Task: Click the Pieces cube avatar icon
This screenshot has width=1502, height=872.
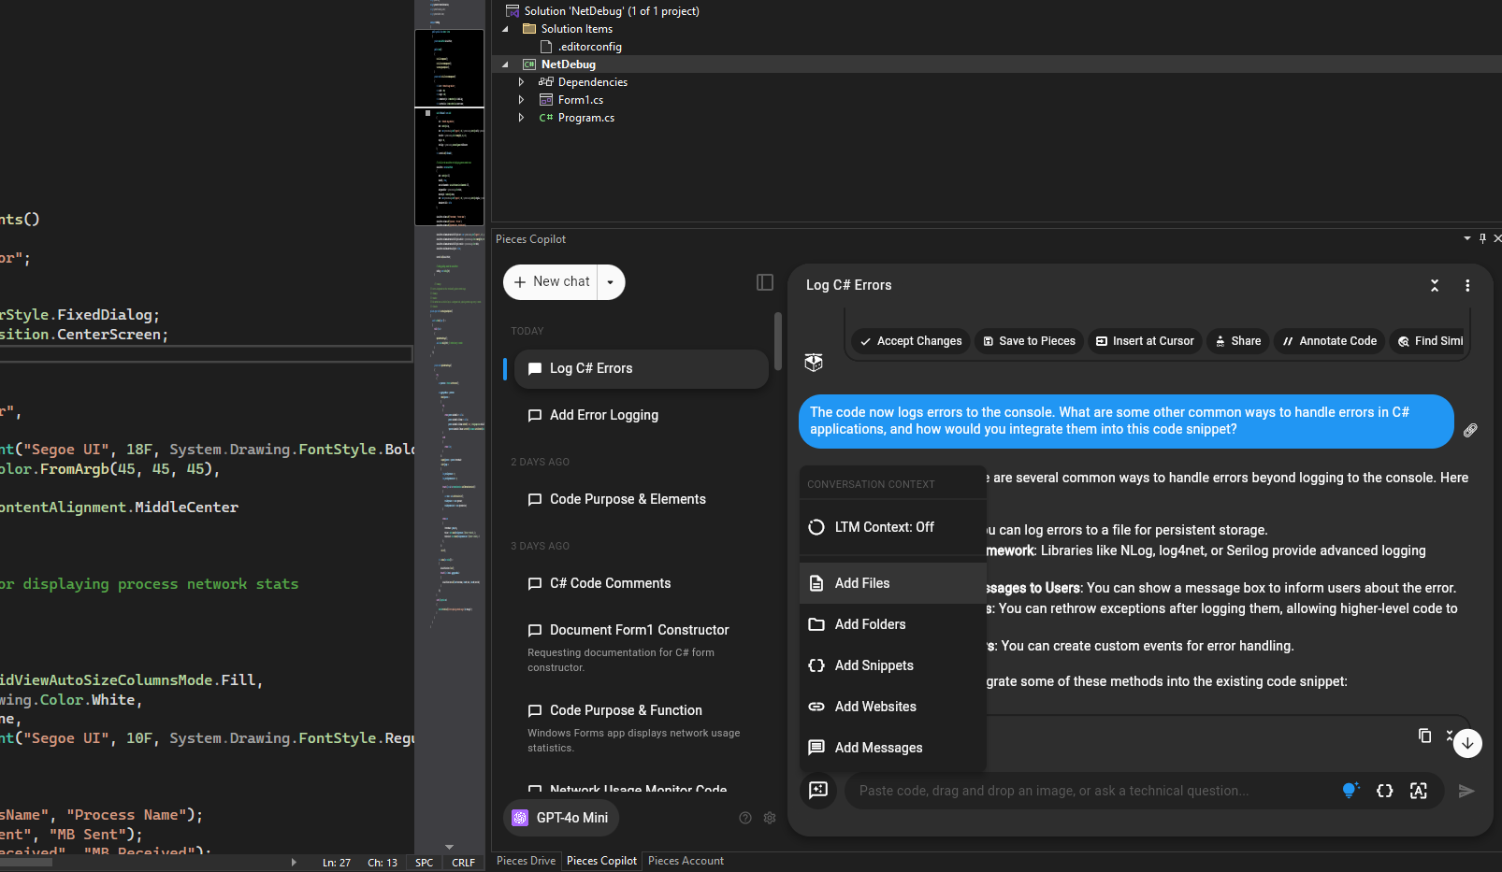Action: point(814,362)
